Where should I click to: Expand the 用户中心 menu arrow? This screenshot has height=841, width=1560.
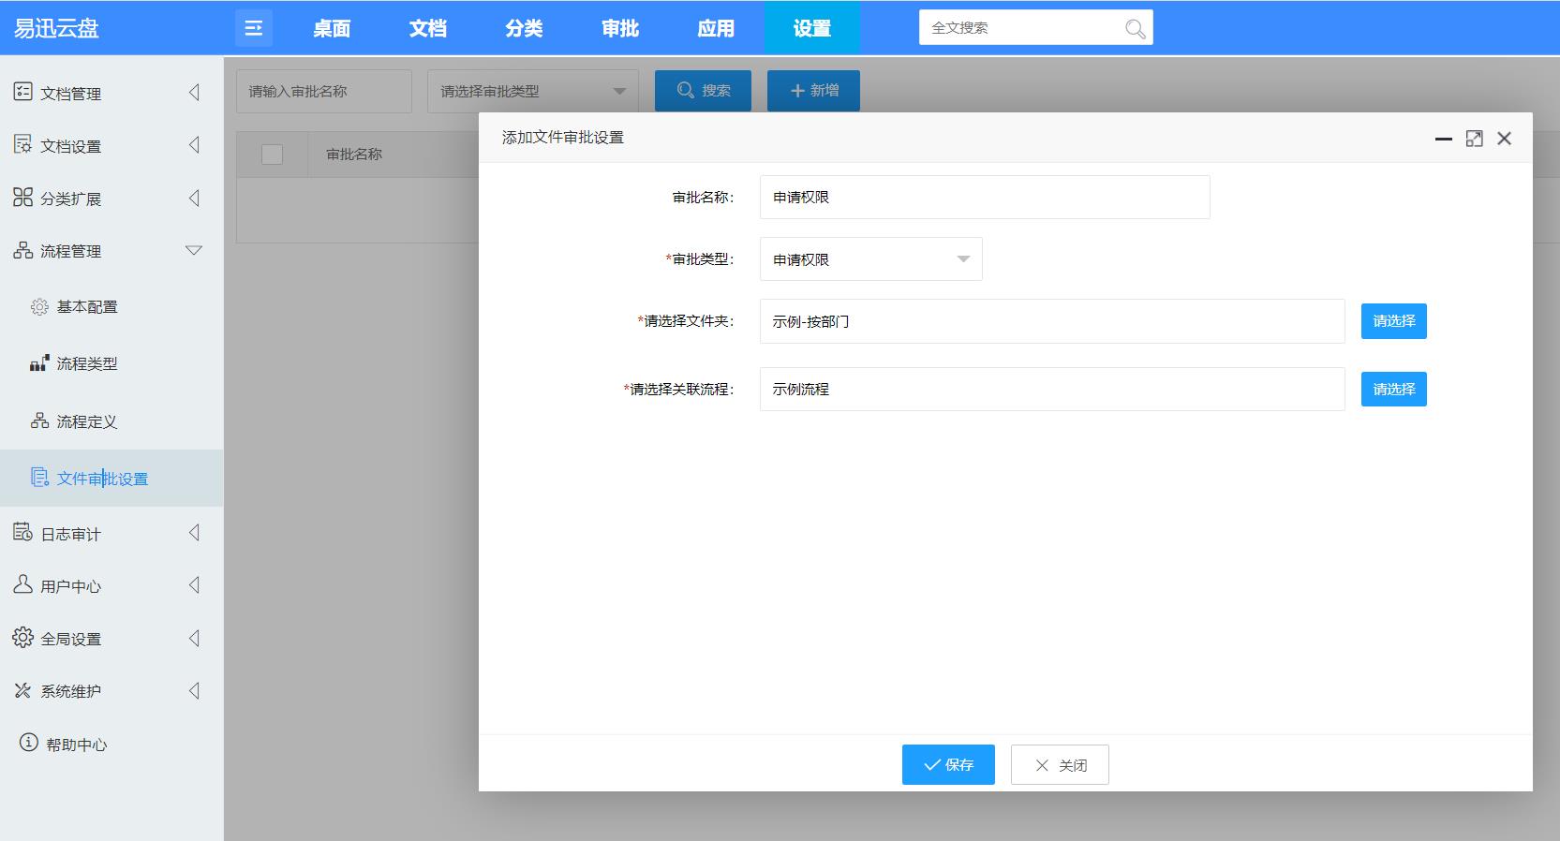[x=194, y=584]
